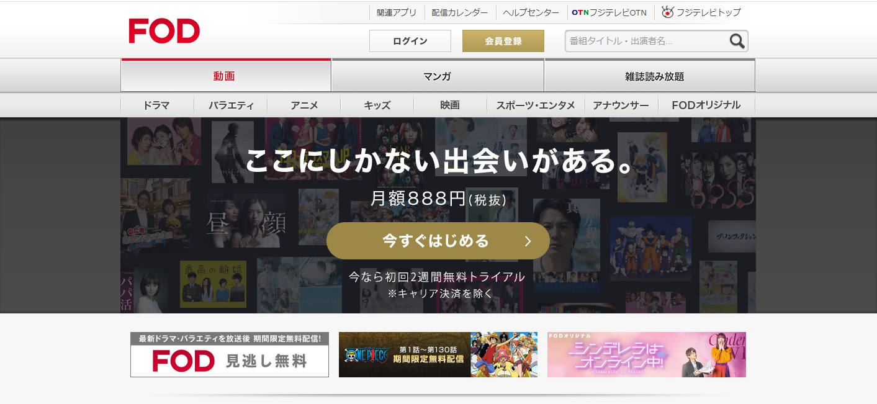Click the 今すぐはじめる button

pos(438,241)
